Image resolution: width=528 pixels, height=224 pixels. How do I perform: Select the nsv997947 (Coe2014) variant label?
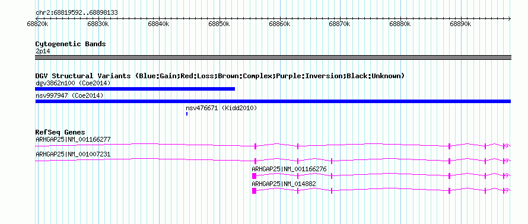point(69,96)
